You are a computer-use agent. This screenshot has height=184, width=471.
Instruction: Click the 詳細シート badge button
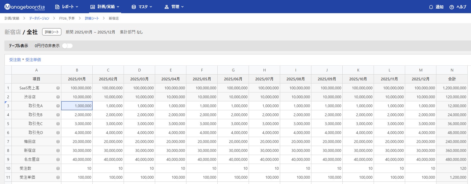point(52,32)
